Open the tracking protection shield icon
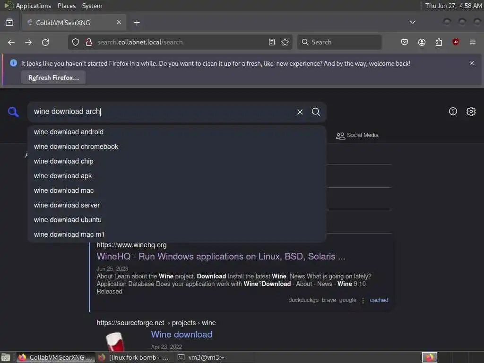This screenshot has height=363, width=484. pyautogui.click(x=76, y=42)
